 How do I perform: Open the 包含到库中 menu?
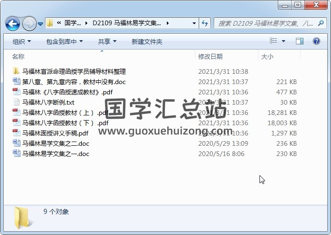click(x=65, y=42)
